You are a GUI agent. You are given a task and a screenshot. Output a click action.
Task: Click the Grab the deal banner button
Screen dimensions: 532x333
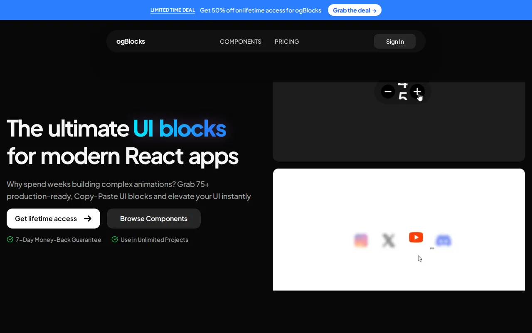click(355, 10)
